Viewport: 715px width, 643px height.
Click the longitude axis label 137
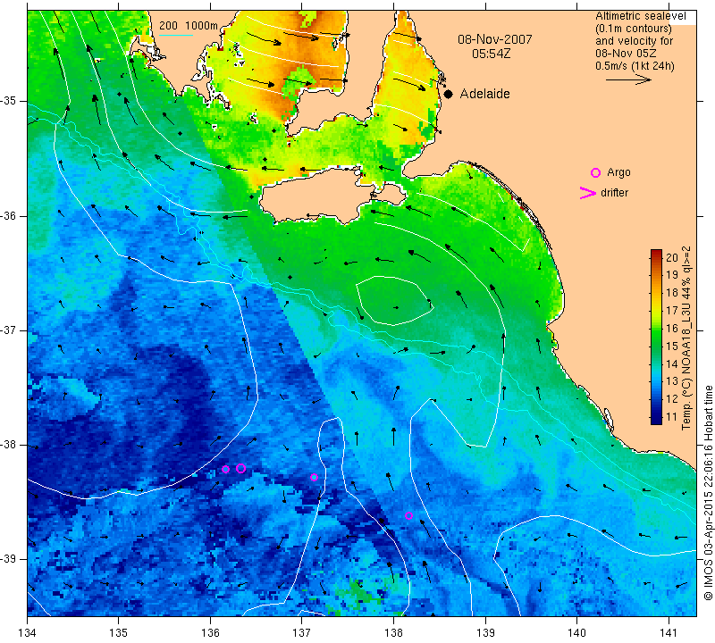(301, 633)
